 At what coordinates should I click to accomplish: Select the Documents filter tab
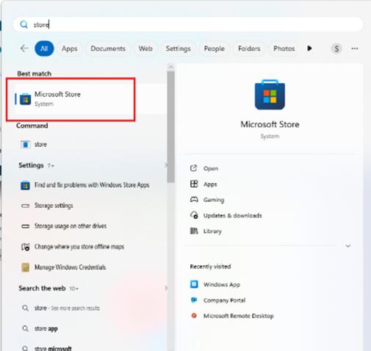[x=108, y=48]
